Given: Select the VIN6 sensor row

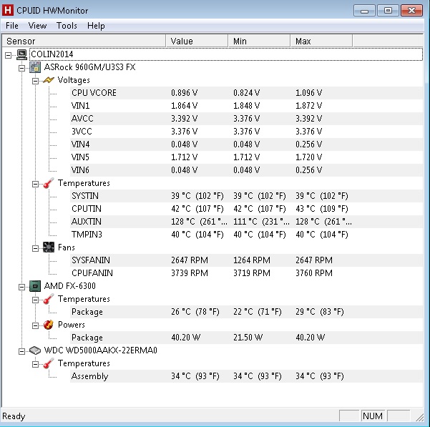Looking at the screenshot, I should click(x=246, y=170).
